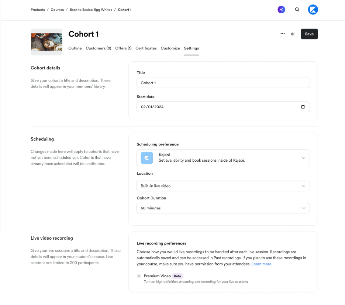345x305 pixels.
Task: Open the calendar picker for Start date
Action: tap(303, 107)
